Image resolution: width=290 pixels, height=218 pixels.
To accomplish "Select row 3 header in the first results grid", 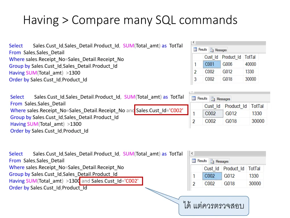I will [x=195, y=79].
